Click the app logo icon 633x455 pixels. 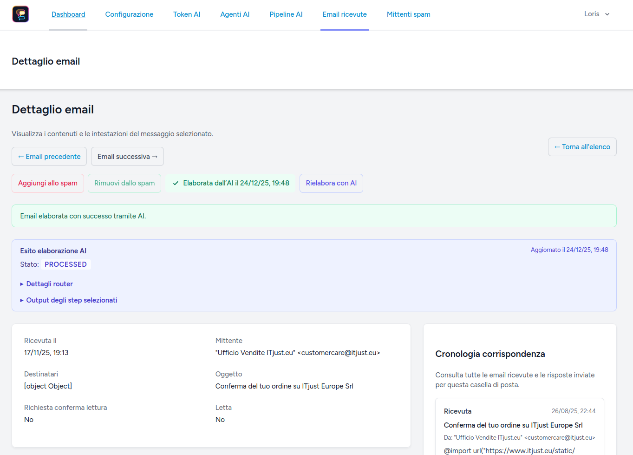[x=20, y=14]
